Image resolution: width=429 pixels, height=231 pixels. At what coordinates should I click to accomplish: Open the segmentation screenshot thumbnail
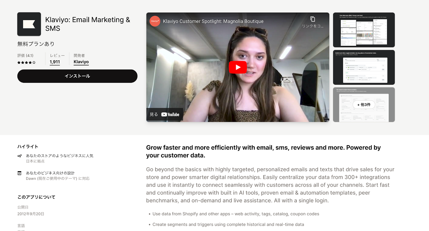click(x=364, y=67)
